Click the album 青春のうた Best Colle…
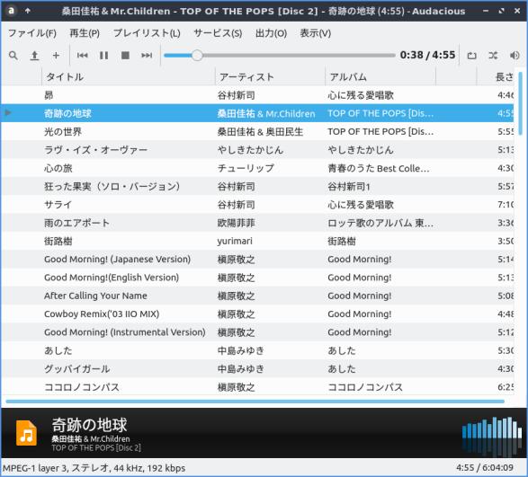The height and width of the screenshot is (477, 528). (x=379, y=168)
